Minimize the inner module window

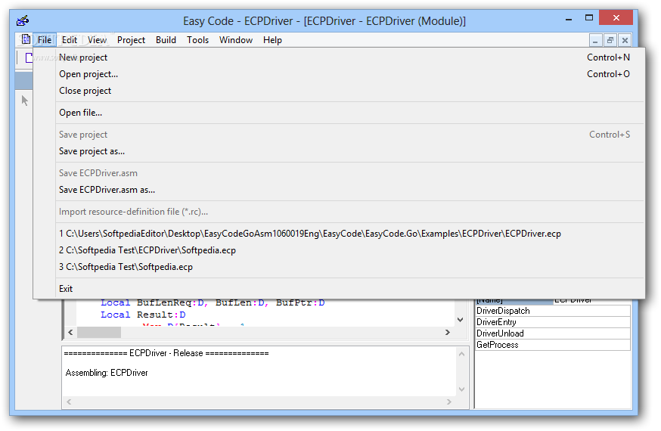[x=594, y=40]
